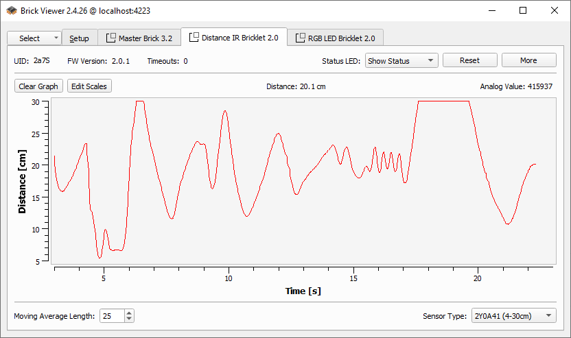Click the undock icon on Master Brick tab
571x338 pixels.
pyautogui.click(x=110, y=38)
